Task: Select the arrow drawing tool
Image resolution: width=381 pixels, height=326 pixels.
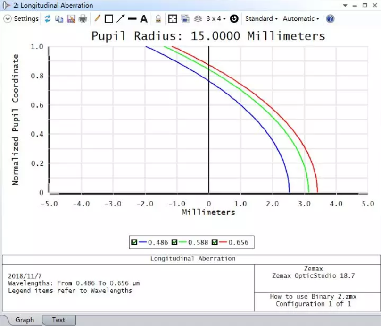Action: tap(121, 19)
